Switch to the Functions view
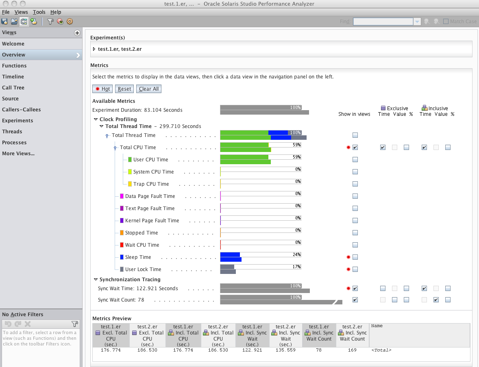Screen dimensions: 479x367 pyautogui.click(x=41, y=66)
